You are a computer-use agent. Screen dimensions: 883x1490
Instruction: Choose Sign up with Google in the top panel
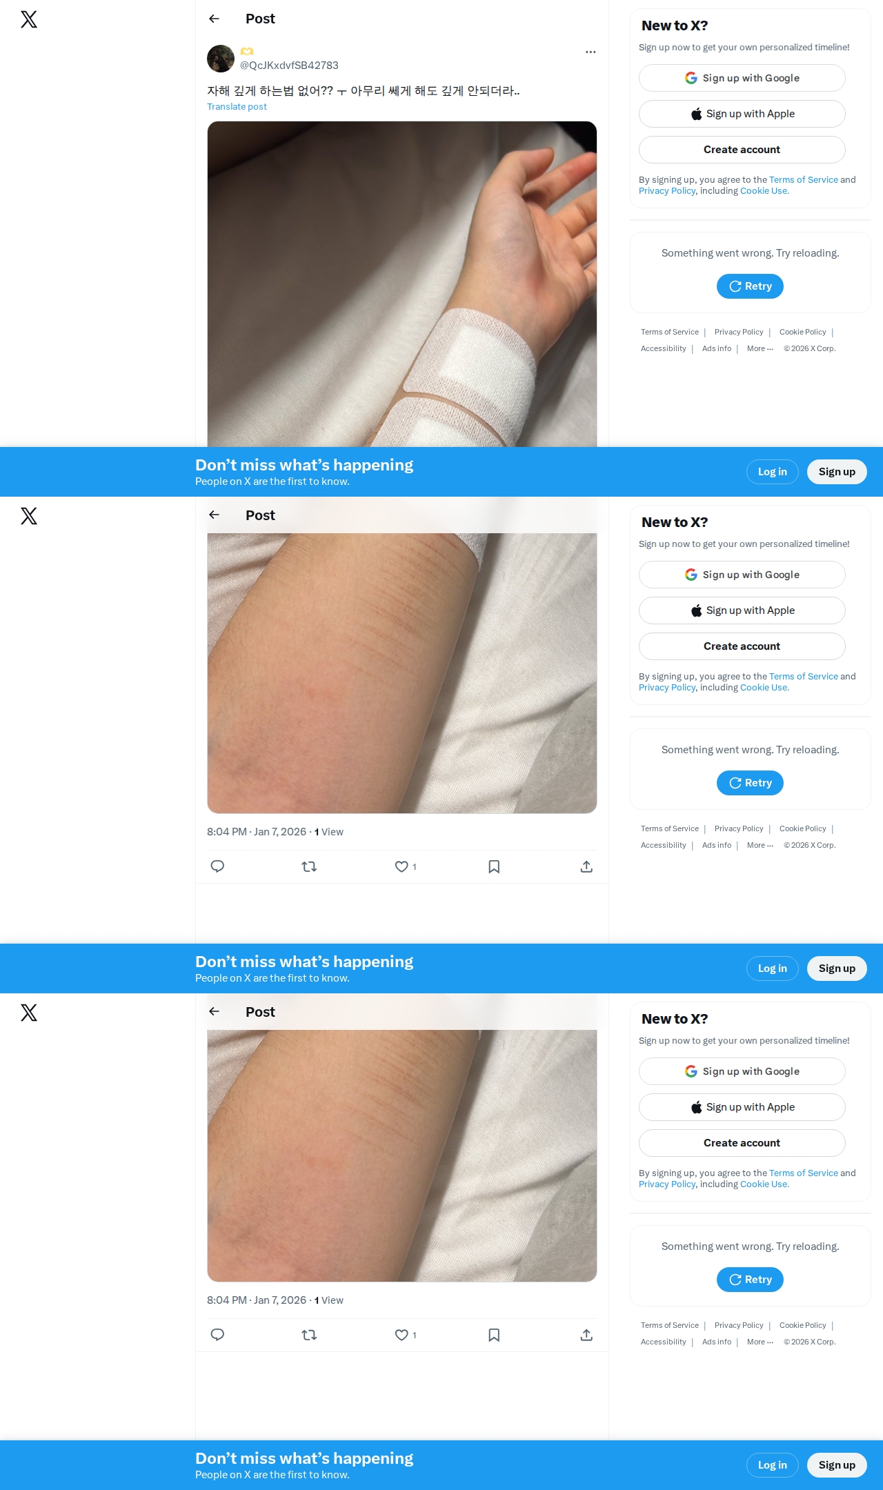click(742, 78)
